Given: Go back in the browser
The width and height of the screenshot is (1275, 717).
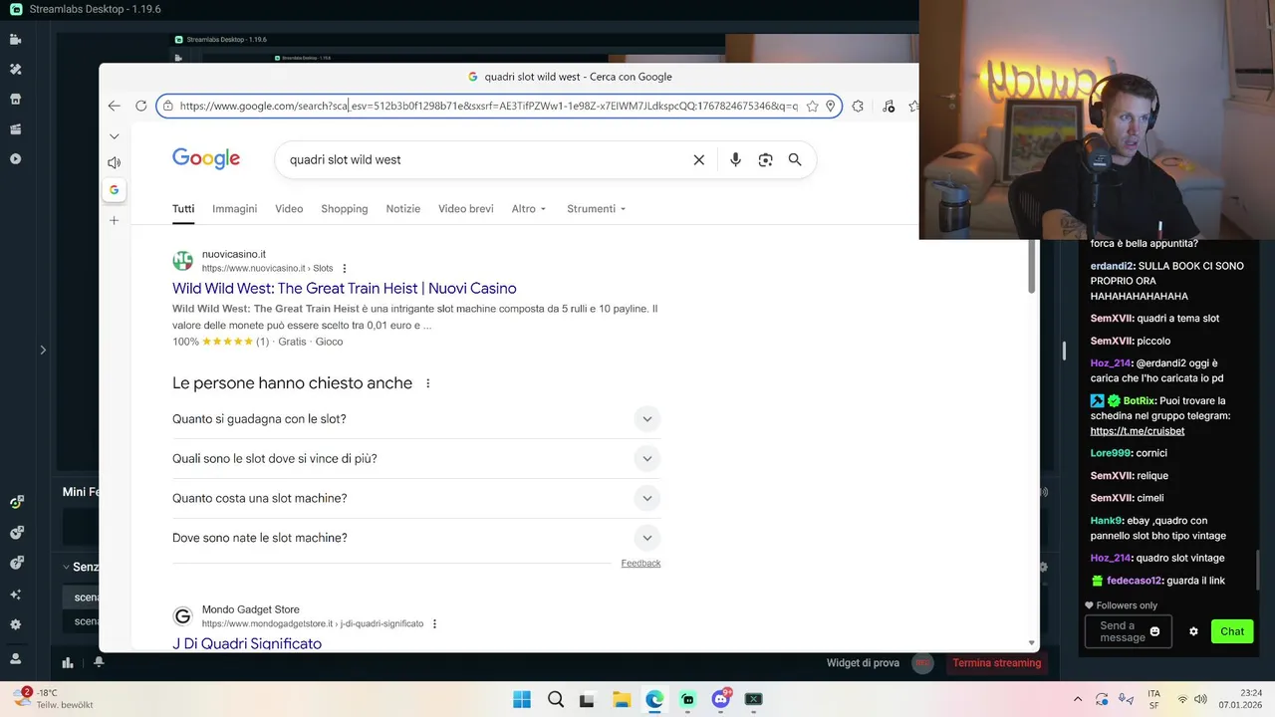Looking at the screenshot, I should tap(114, 106).
